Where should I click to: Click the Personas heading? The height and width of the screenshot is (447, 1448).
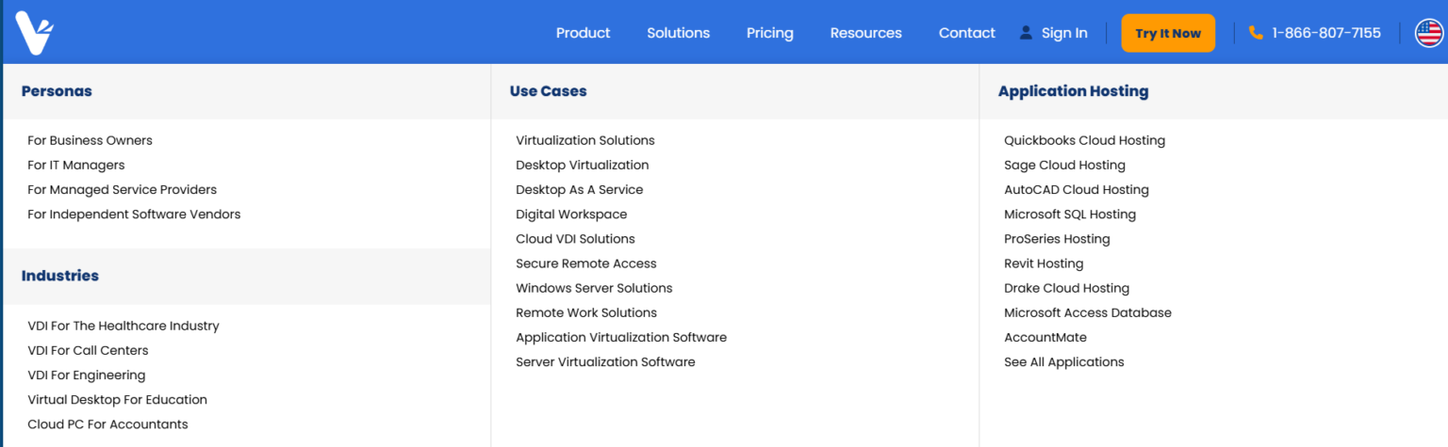[57, 91]
